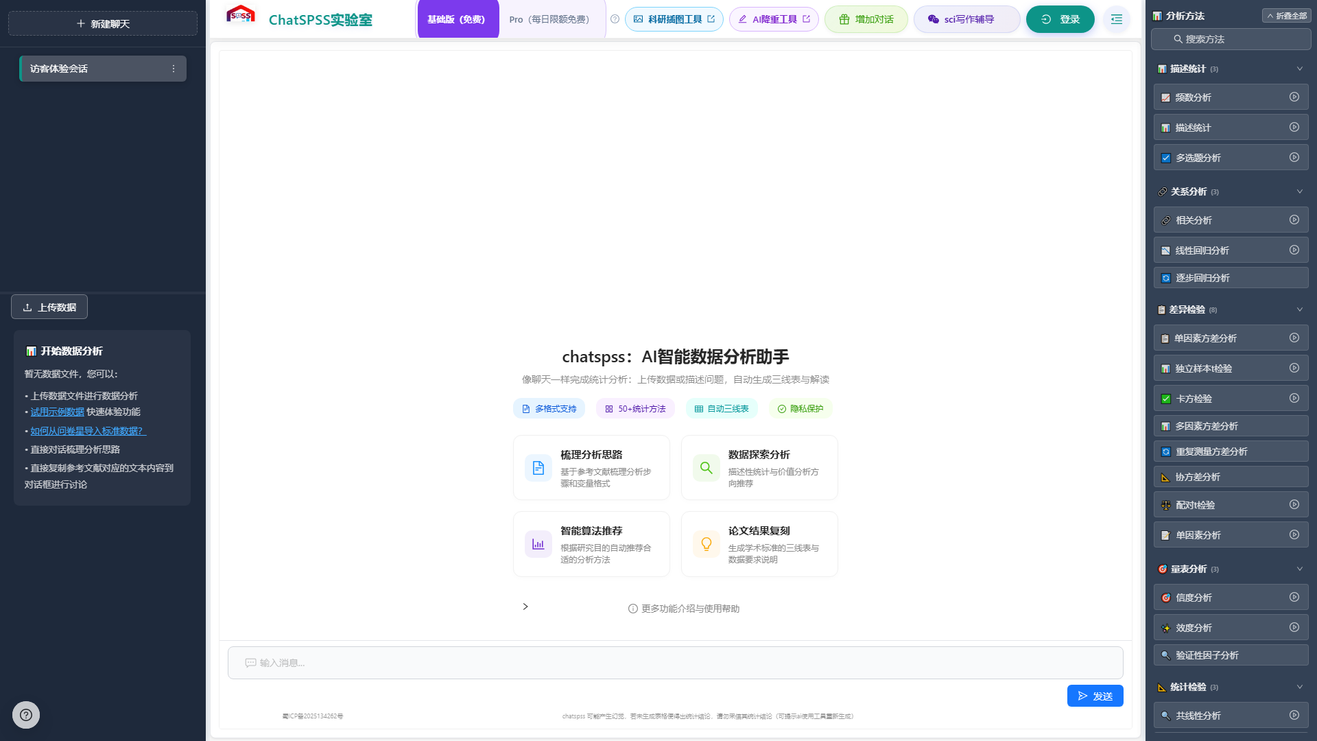This screenshot has width=1317, height=741.
Task: Collapse the 描述统计 category
Action: [x=1299, y=69]
